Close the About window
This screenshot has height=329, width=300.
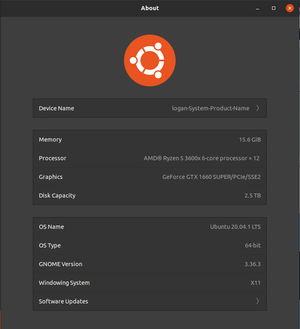290,8
